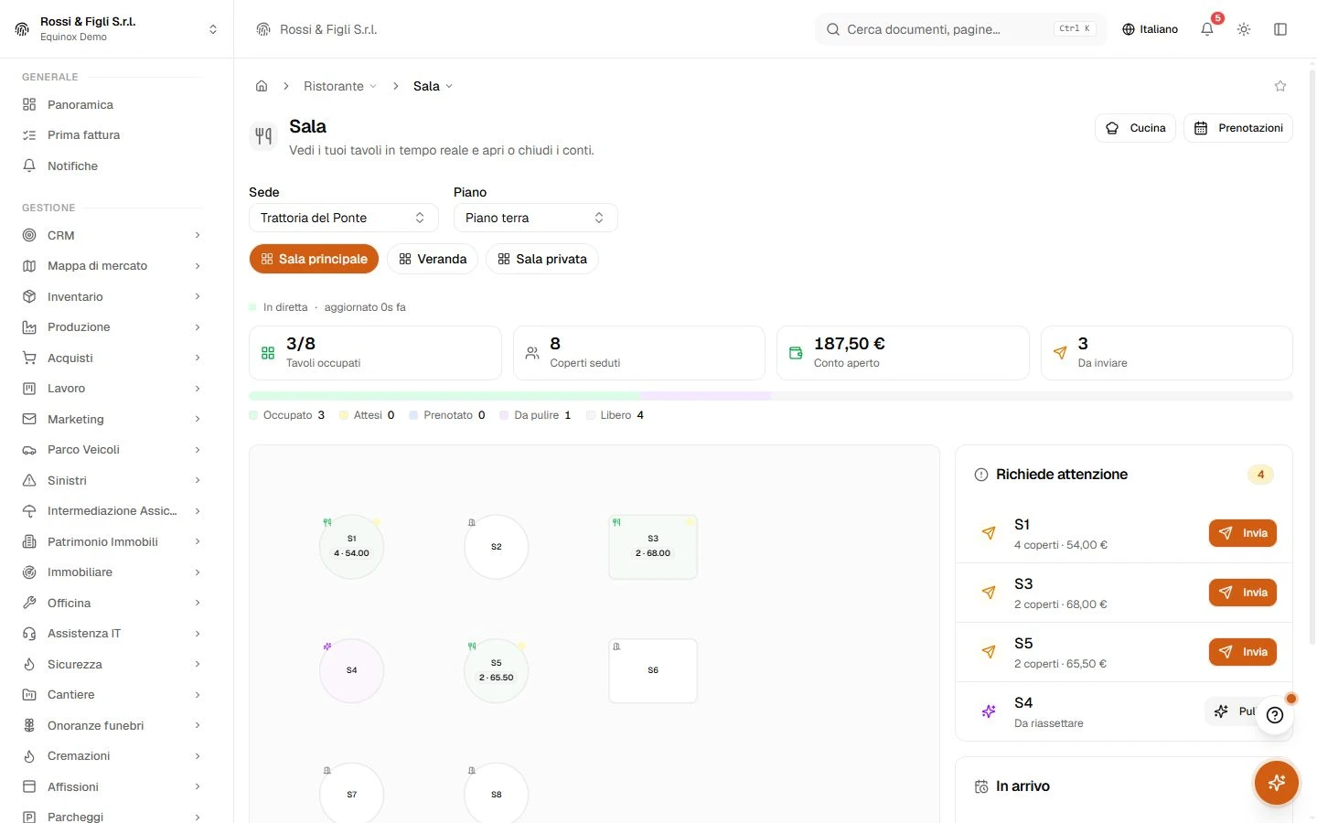Screen dimensions: 1317x823
Task: Open the notifications bell icon
Action: pyautogui.click(x=1207, y=29)
